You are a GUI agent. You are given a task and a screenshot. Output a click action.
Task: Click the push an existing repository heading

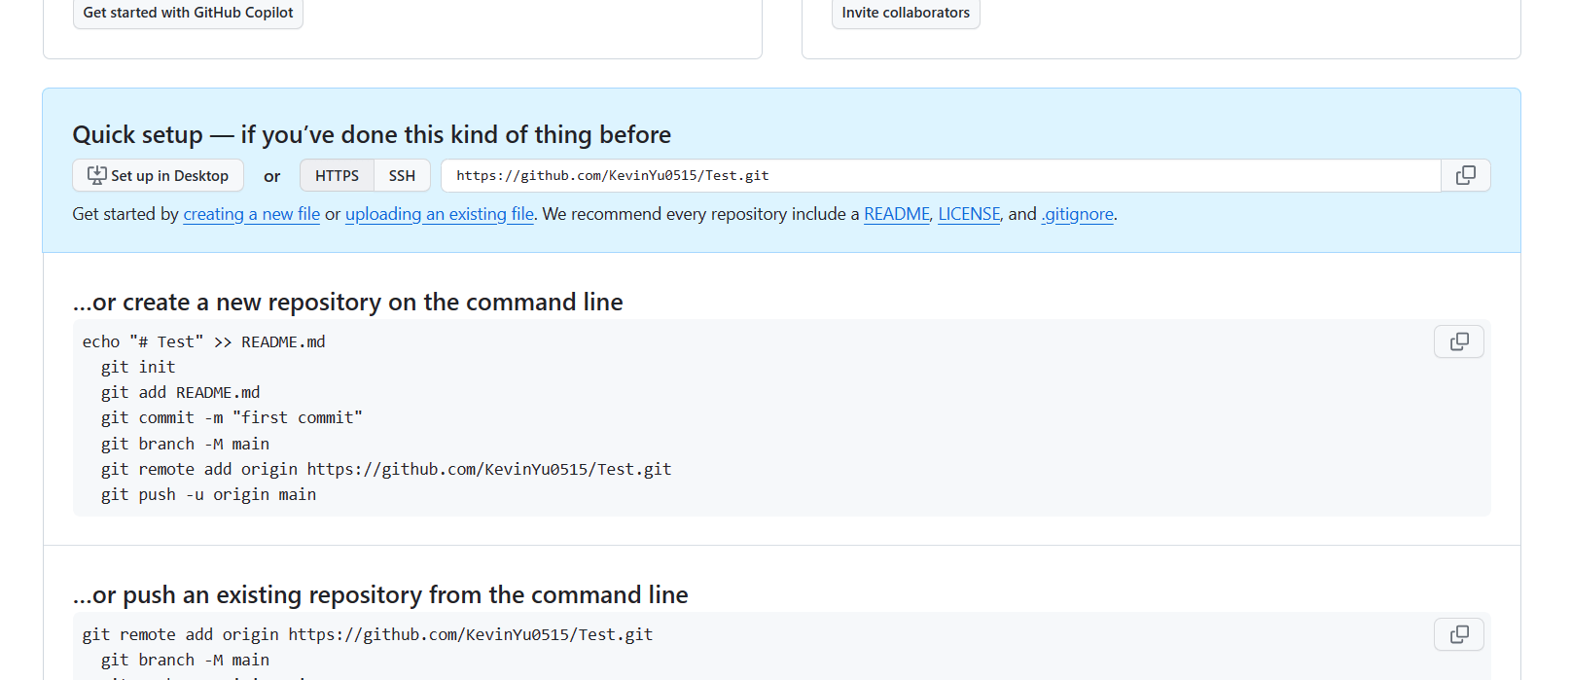380,595
